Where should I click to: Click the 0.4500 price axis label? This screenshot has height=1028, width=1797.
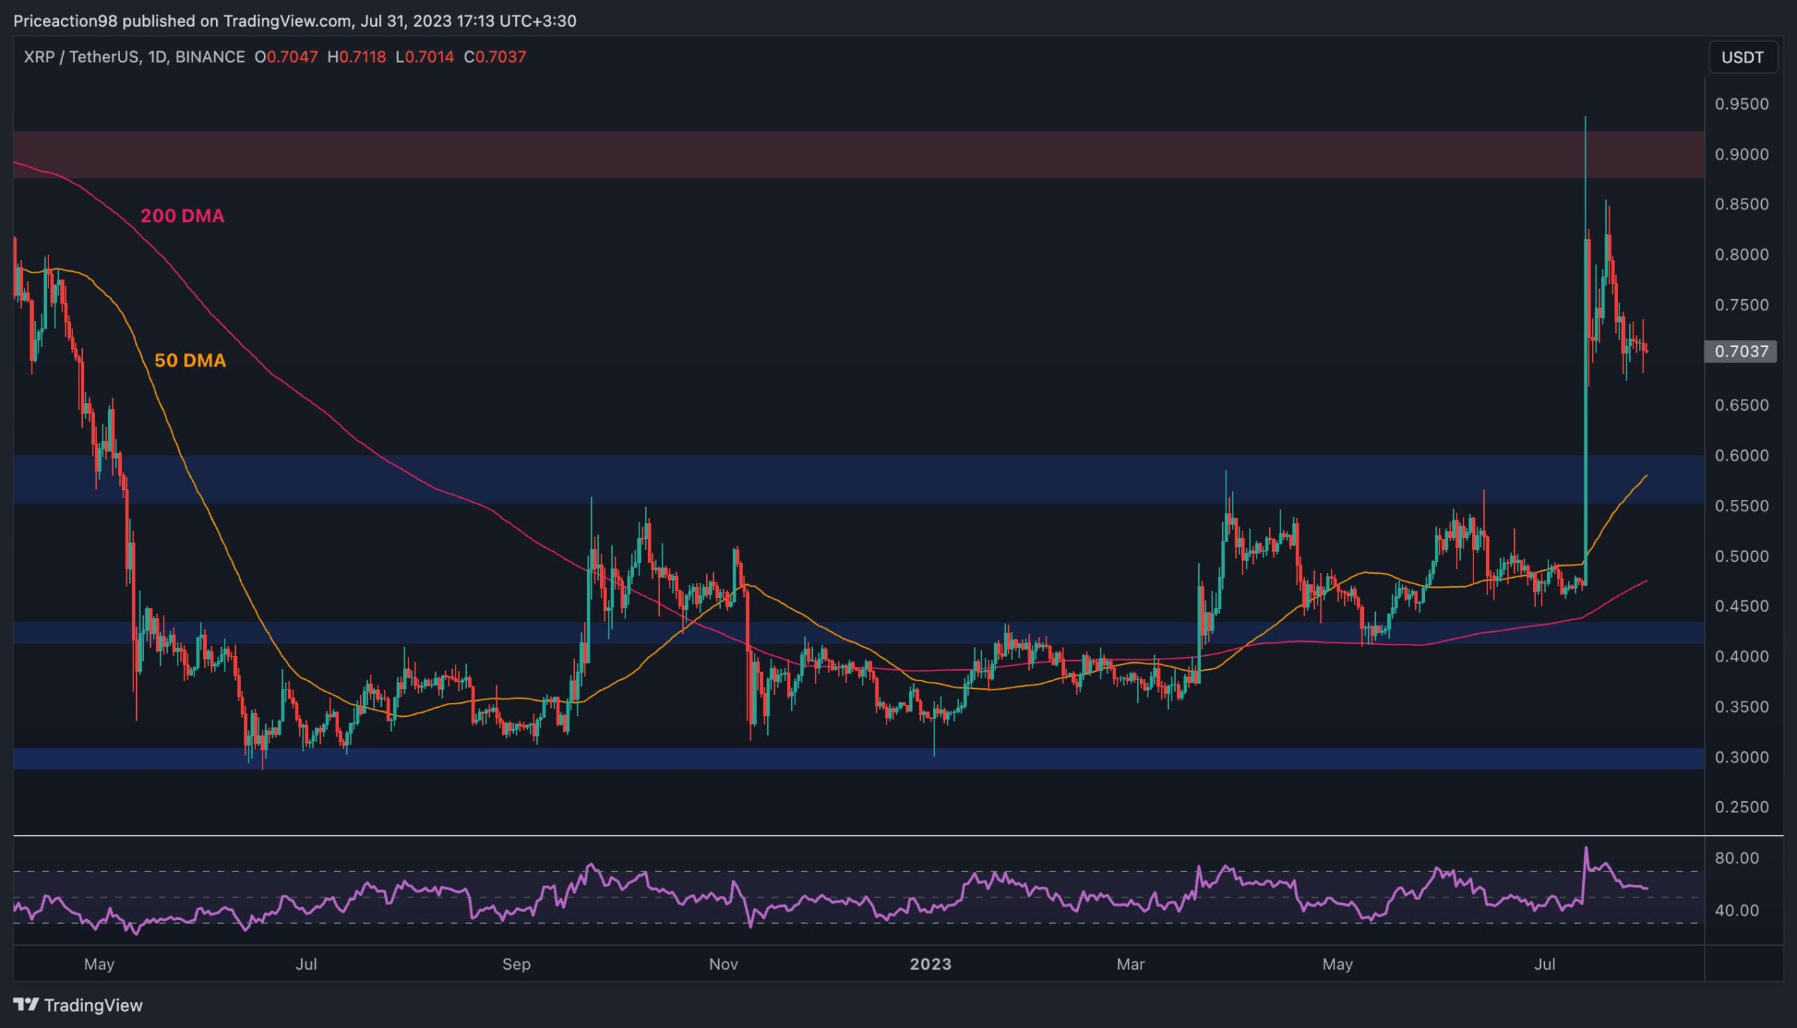[1742, 607]
